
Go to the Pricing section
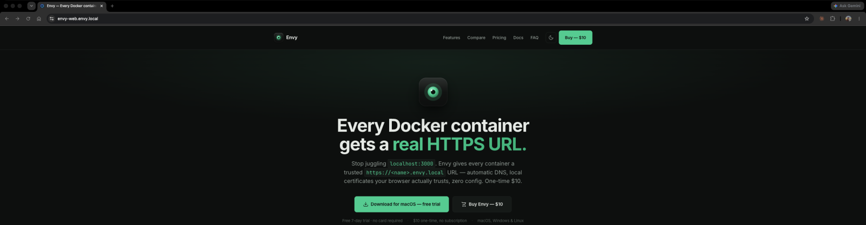(x=499, y=38)
